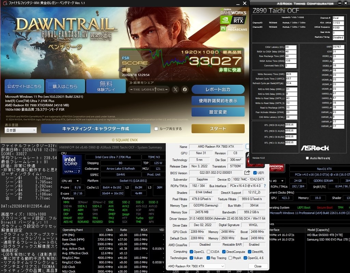Screen dimensions: 350x273
Task: Click the BIOS Version field in GPU-Z
Action: (216, 173)
